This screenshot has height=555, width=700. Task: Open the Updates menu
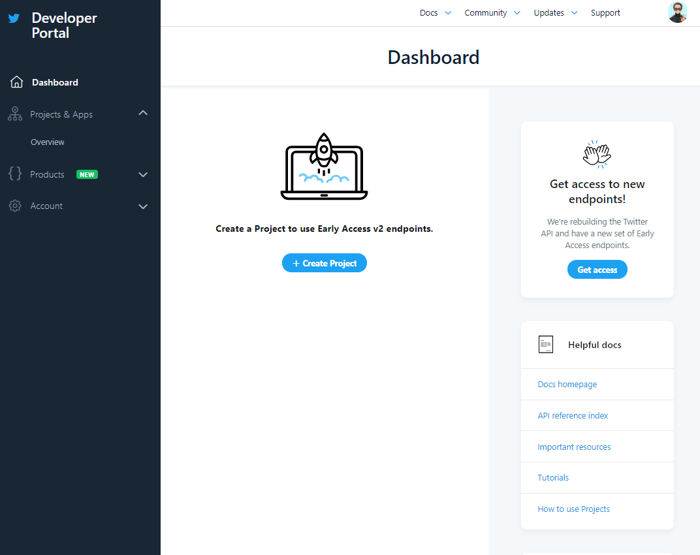click(x=549, y=13)
